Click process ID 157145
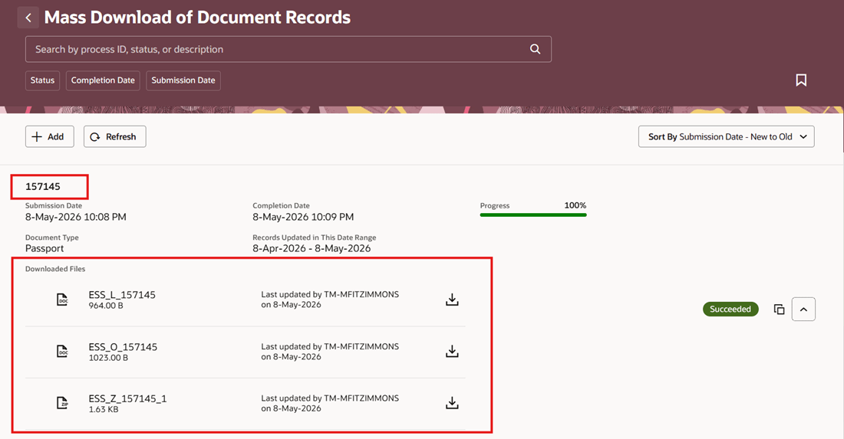The width and height of the screenshot is (844, 439). coord(43,186)
